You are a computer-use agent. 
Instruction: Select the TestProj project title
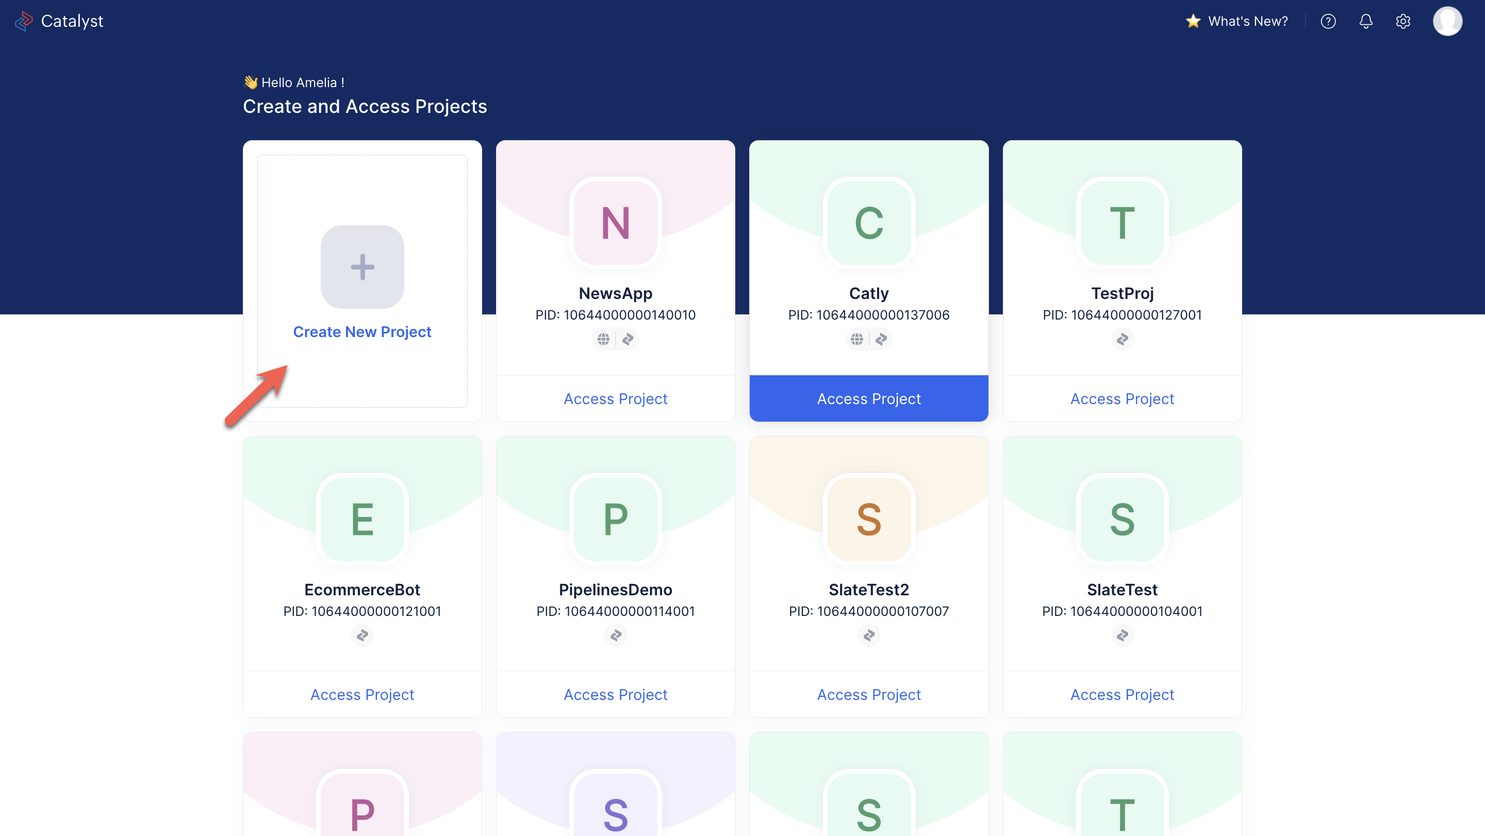[1123, 294]
